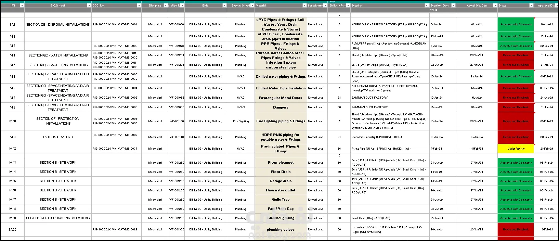
Task: Click the 'EXTERNAL WORKS' B.O.Q cell
Action: tap(58, 137)
